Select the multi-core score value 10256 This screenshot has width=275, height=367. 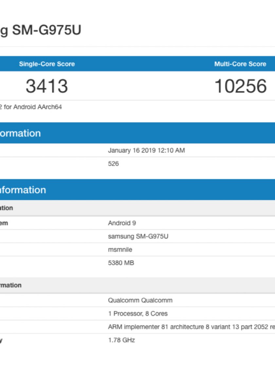click(x=241, y=86)
